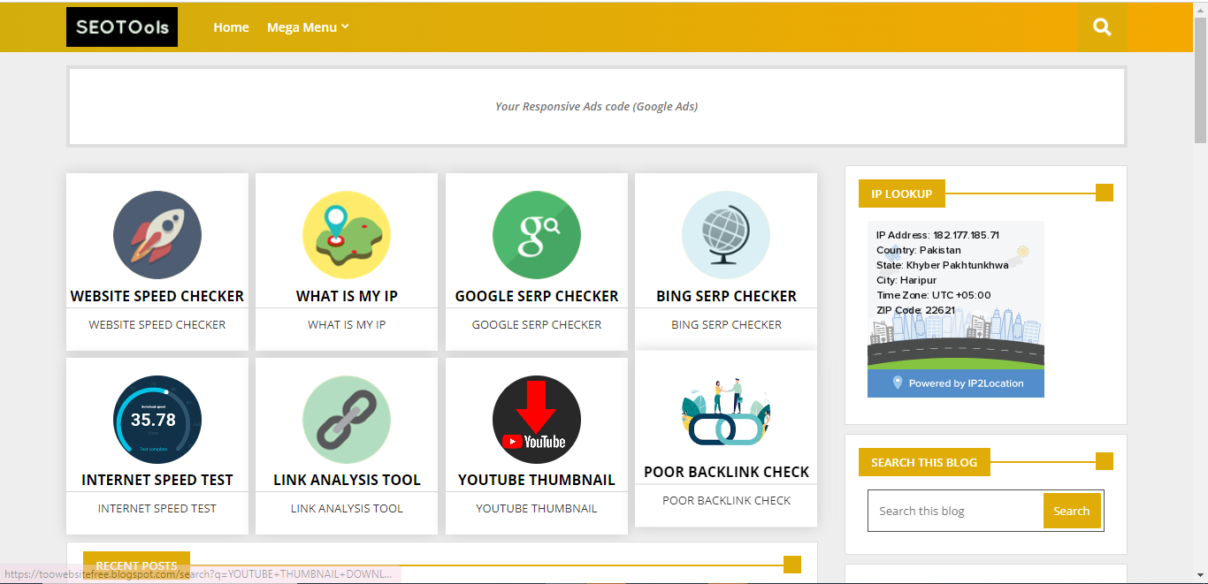Screen dimensions: 1208x584
Task: Click the State: Khyber Pakhtunkhwa text
Action: click(942, 265)
